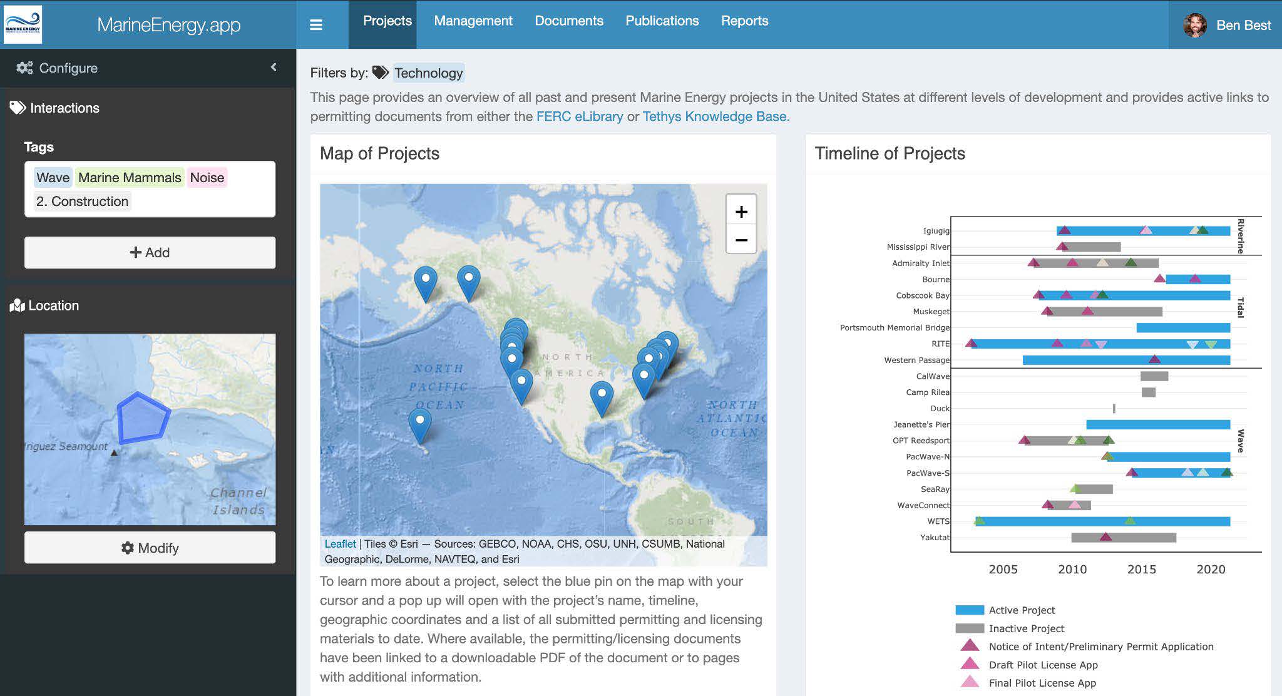Toggle Inactive Project legend swatch
Screen dimensions: 1282x696
(x=970, y=628)
